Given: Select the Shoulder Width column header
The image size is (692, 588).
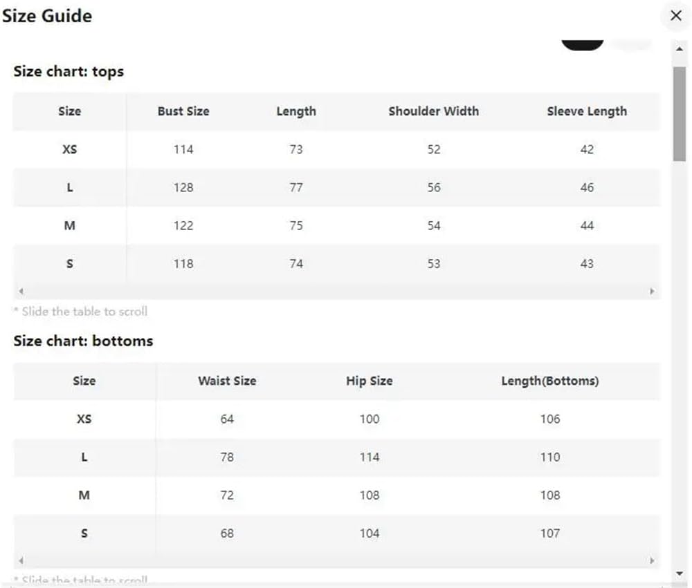Looking at the screenshot, I should point(434,111).
